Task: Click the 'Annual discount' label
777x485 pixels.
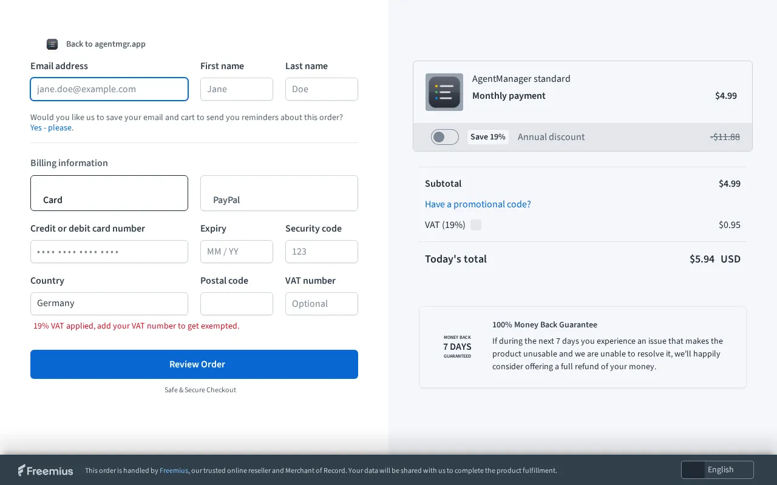Action: point(551,137)
